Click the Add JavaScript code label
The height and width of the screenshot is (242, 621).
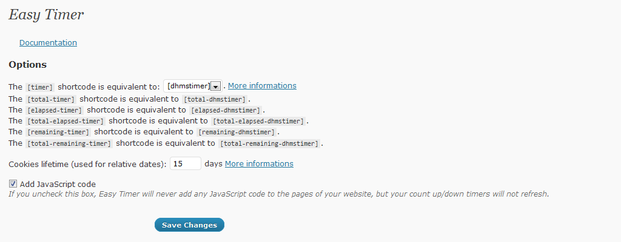click(58, 185)
